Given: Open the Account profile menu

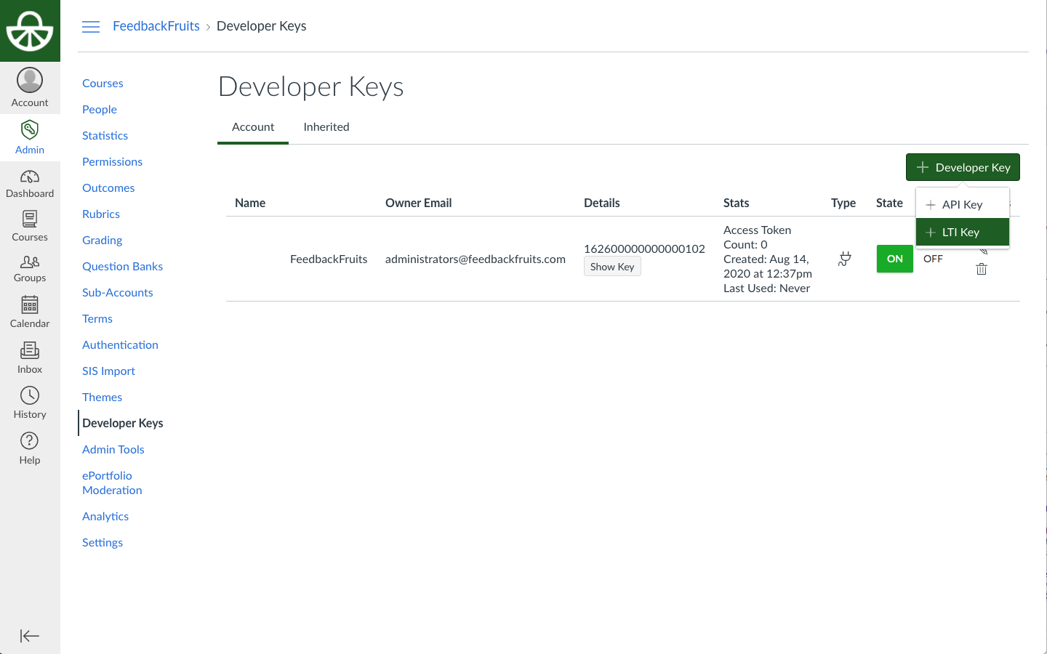Looking at the screenshot, I should click(x=30, y=88).
